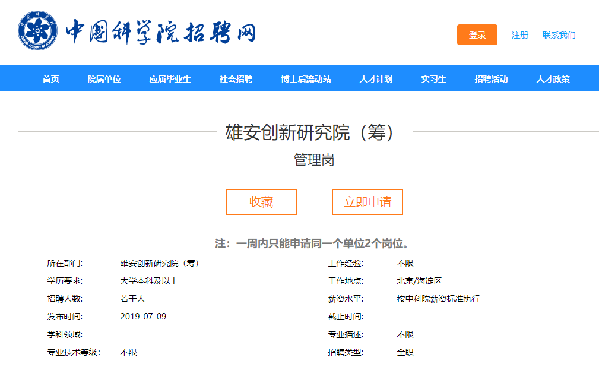599x386 pixels.
Task: Click the 所在部门 value 雄安创新研究院（筹）
Action: [x=159, y=263]
